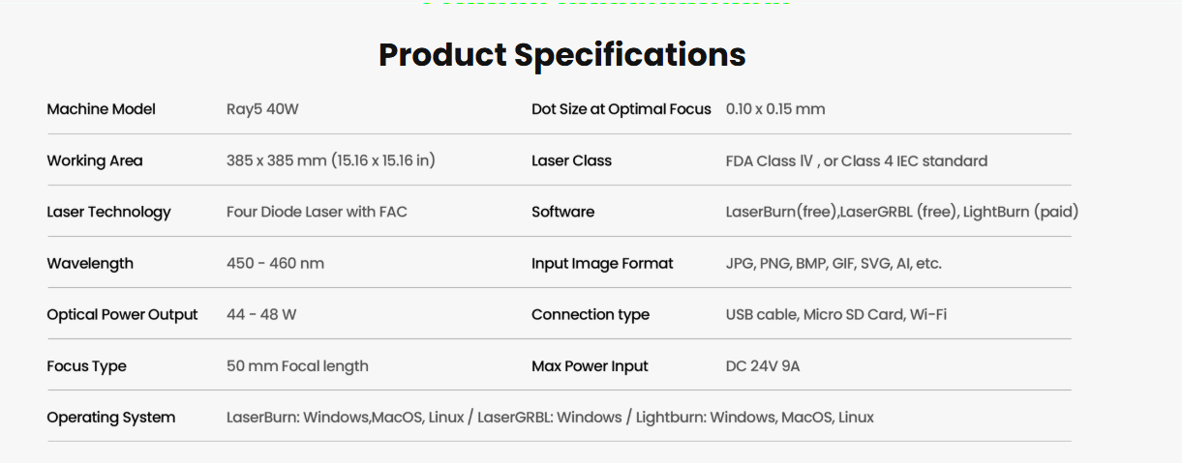This screenshot has height=463, width=1182.
Task: Click the Wavelength label
Action: point(90,263)
